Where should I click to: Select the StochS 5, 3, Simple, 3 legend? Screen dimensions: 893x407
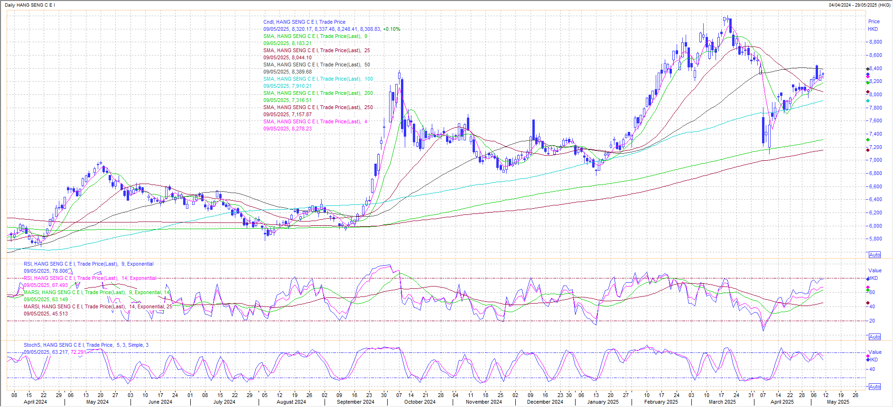coord(86,345)
